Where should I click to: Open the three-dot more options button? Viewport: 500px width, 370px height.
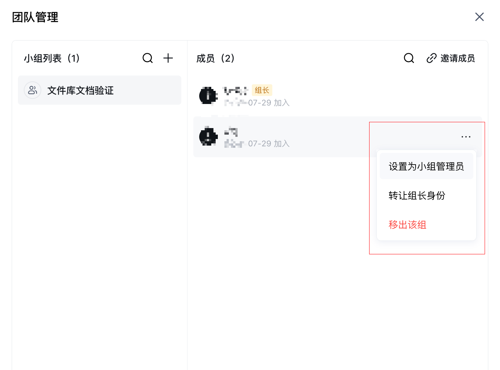466,137
